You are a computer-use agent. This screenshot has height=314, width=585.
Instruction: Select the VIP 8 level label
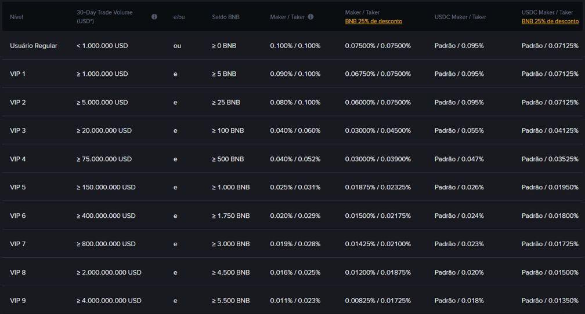pos(18,273)
